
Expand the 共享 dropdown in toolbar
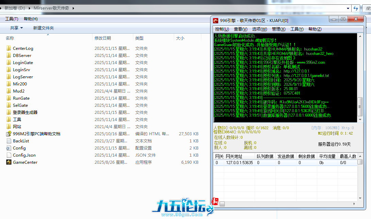pyautogui.click(x=16, y=28)
